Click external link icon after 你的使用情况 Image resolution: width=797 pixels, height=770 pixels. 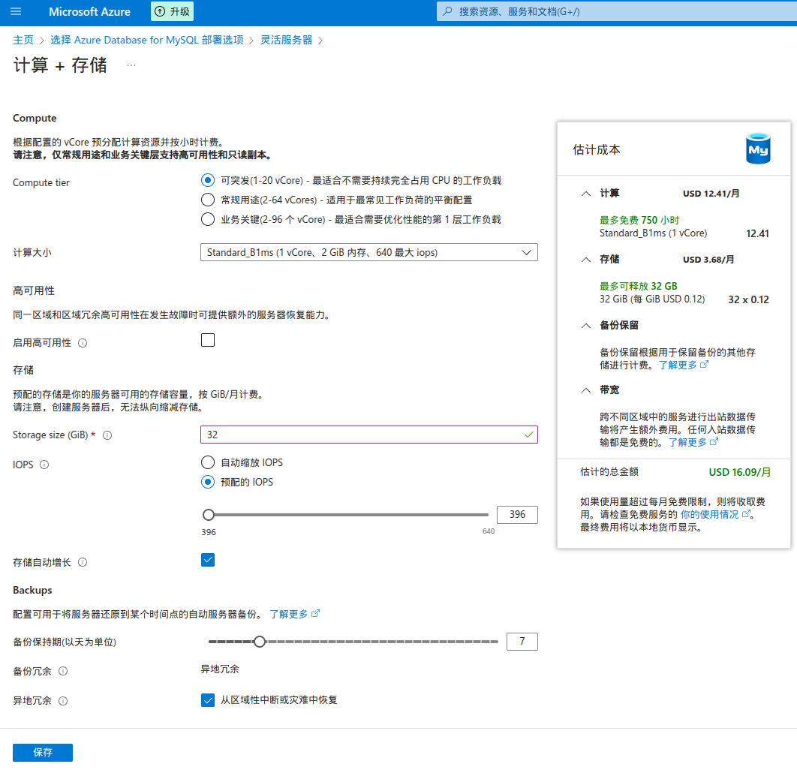coord(746,514)
